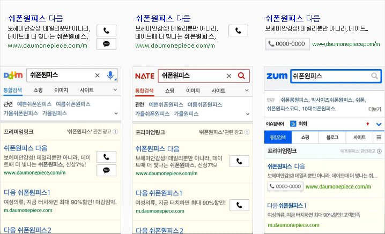Image resolution: width=385 pixels, height=234 pixels.
Task: Expand zum's 이슈검색어 list with the blue chevron
Action: 379,124
